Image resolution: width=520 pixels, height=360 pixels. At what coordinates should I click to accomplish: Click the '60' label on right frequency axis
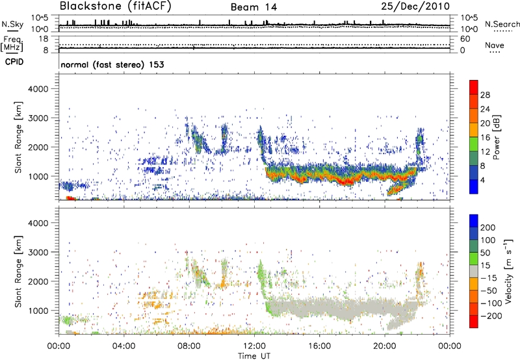465,39
